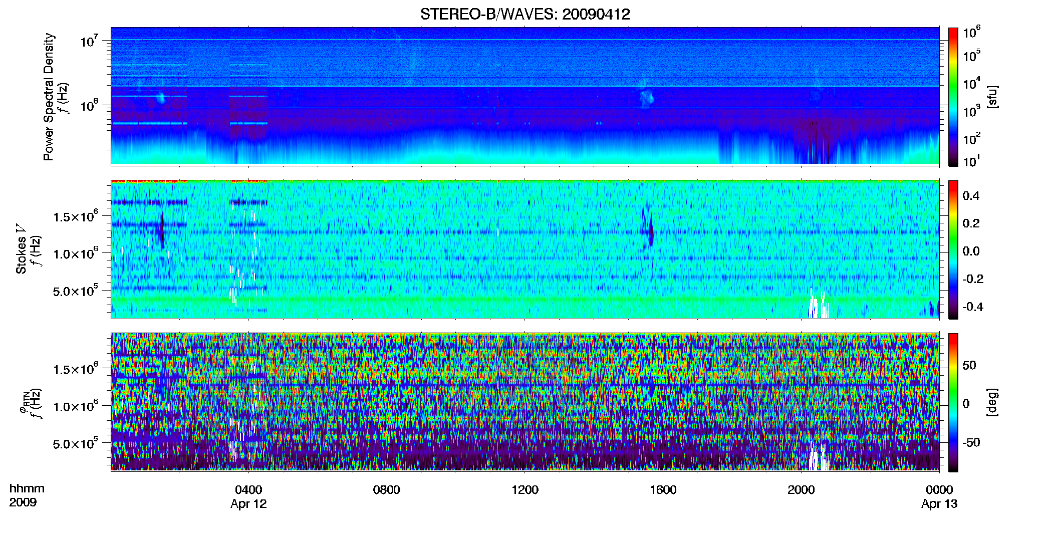Select the "0800" time tick label

pyautogui.click(x=387, y=489)
